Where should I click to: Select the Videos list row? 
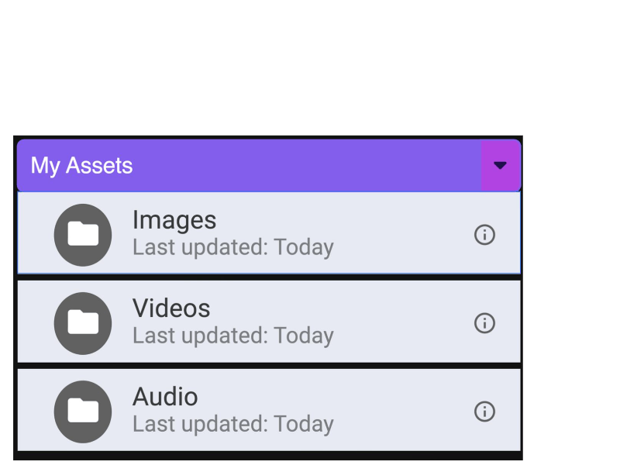click(387, 322)
